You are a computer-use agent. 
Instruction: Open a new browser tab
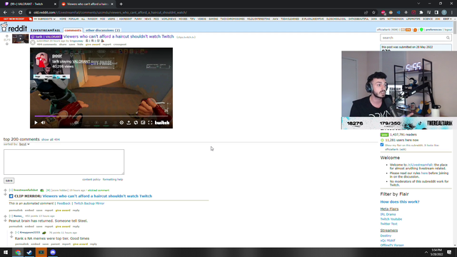[x=121, y=4]
